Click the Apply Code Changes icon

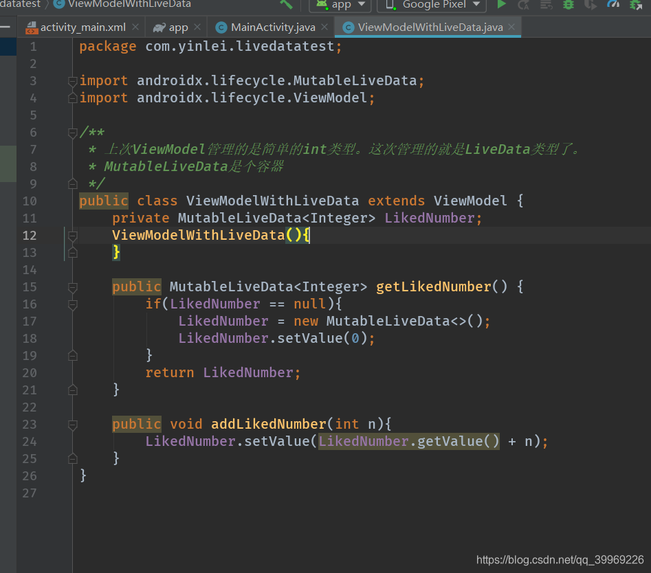coord(545,5)
